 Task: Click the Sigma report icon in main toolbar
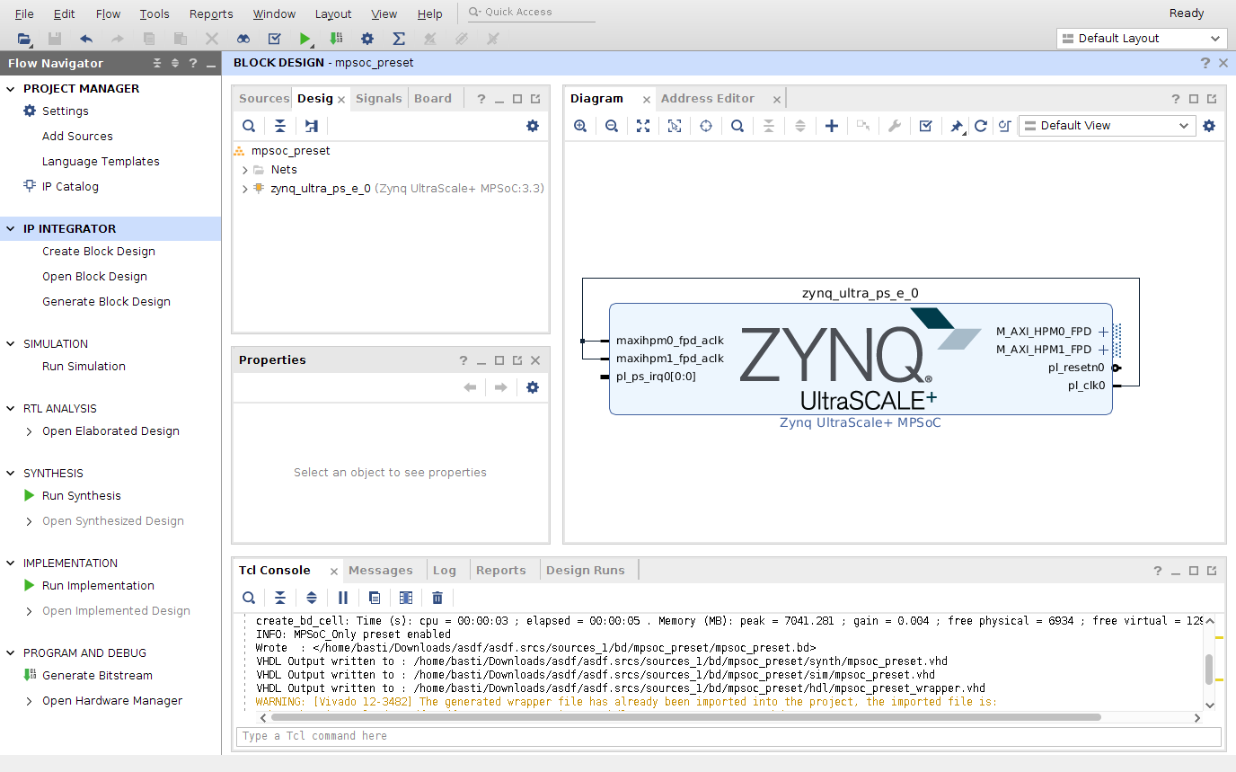click(399, 39)
